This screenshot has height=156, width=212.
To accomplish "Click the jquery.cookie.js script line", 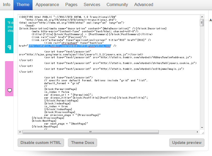I will pyautogui.click(x=120, y=63).
